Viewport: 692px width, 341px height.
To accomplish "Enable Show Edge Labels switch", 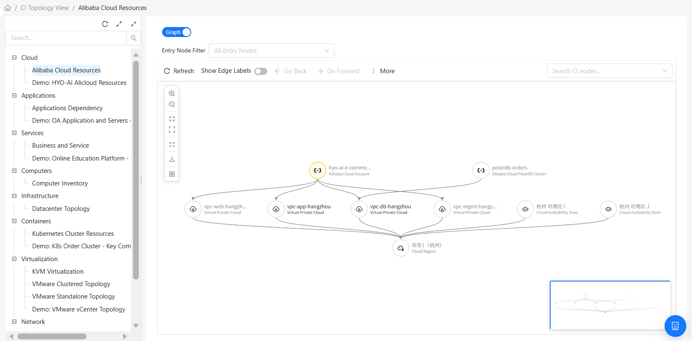I will (x=261, y=71).
